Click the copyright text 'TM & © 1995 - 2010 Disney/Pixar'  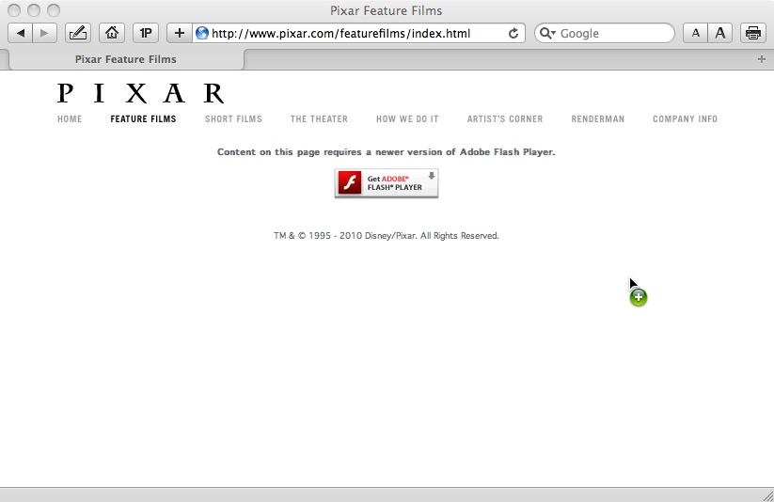(x=344, y=236)
